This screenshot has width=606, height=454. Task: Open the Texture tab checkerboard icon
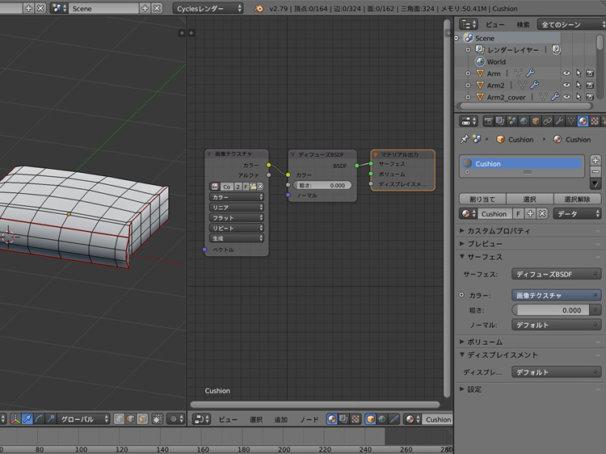click(595, 121)
